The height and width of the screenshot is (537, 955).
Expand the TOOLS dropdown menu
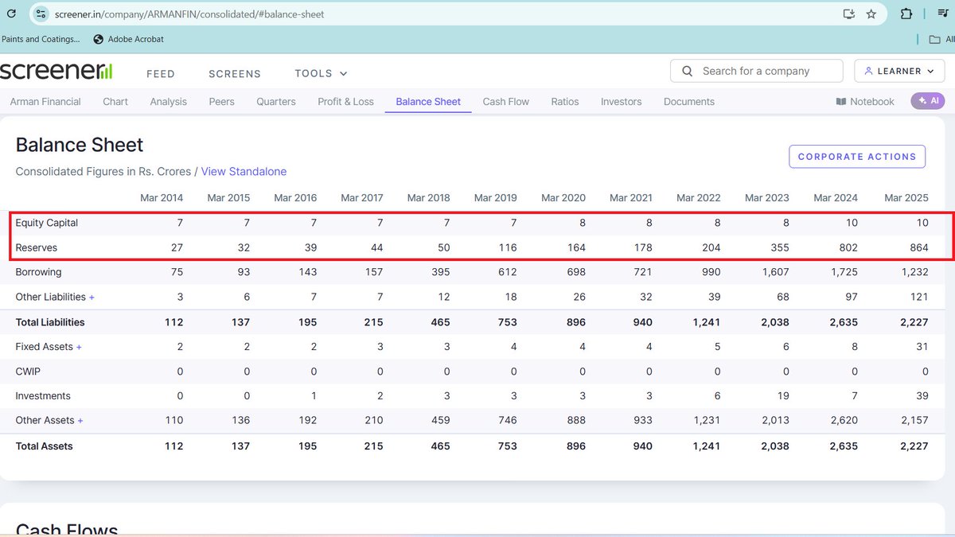point(321,73)
